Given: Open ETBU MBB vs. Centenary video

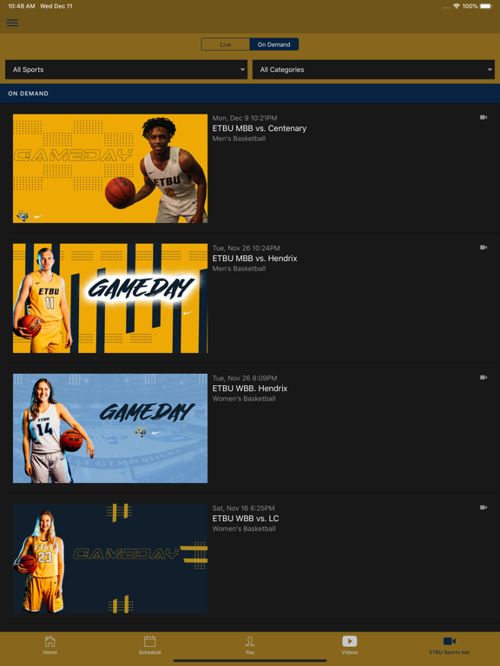Looking at the screenshot, I should coord(260,128).
